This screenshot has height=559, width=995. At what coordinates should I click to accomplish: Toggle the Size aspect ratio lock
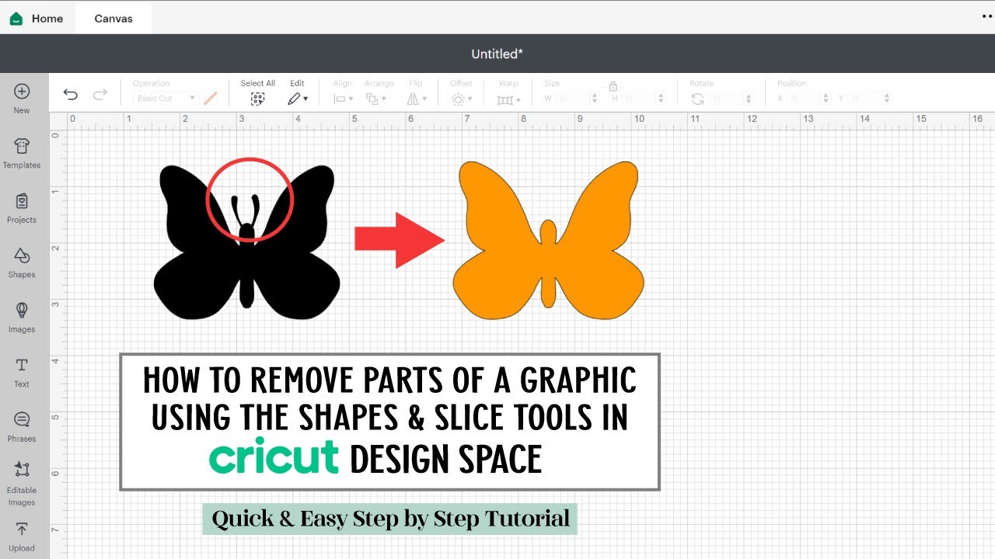point(613,86)
